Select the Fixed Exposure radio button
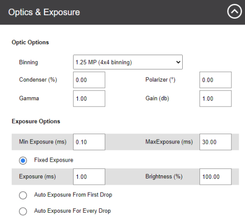245x224 pixels. [23, 161]
